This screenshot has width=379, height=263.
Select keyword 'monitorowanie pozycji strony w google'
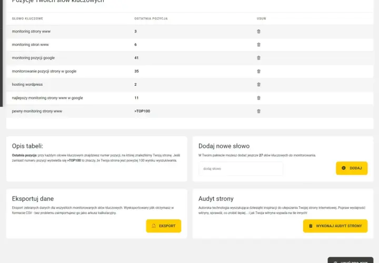tap(44, 71)
